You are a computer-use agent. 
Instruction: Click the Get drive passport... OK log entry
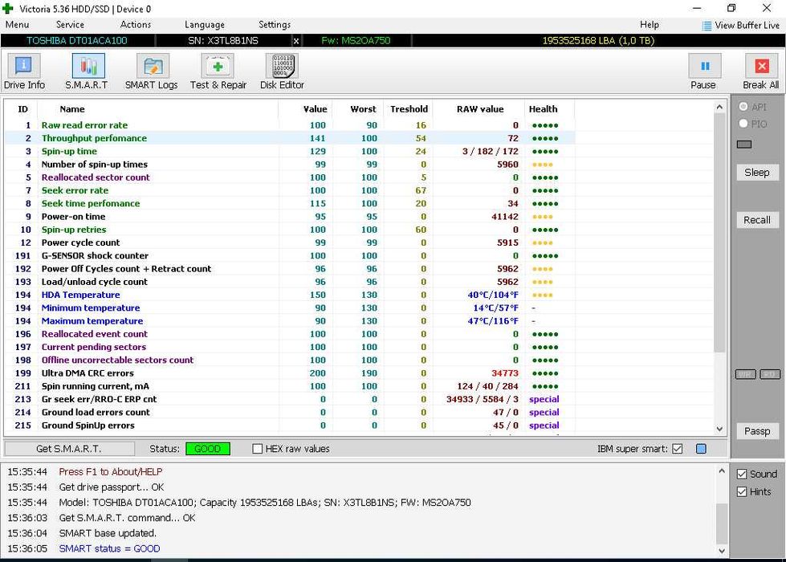(112, 487)
